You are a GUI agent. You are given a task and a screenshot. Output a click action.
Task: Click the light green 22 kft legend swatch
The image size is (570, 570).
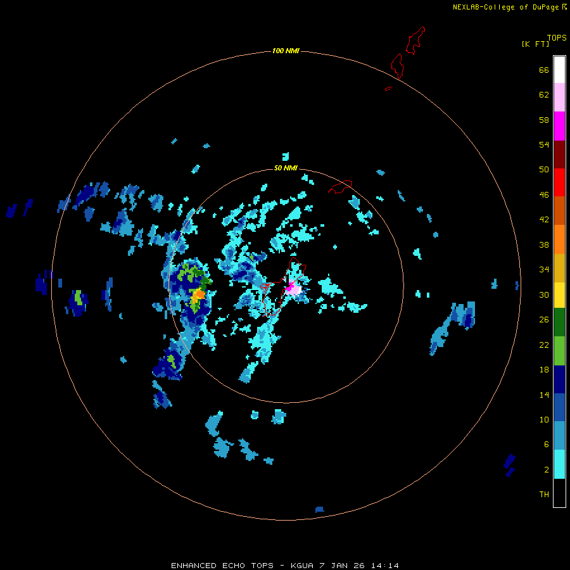(559, 351)
